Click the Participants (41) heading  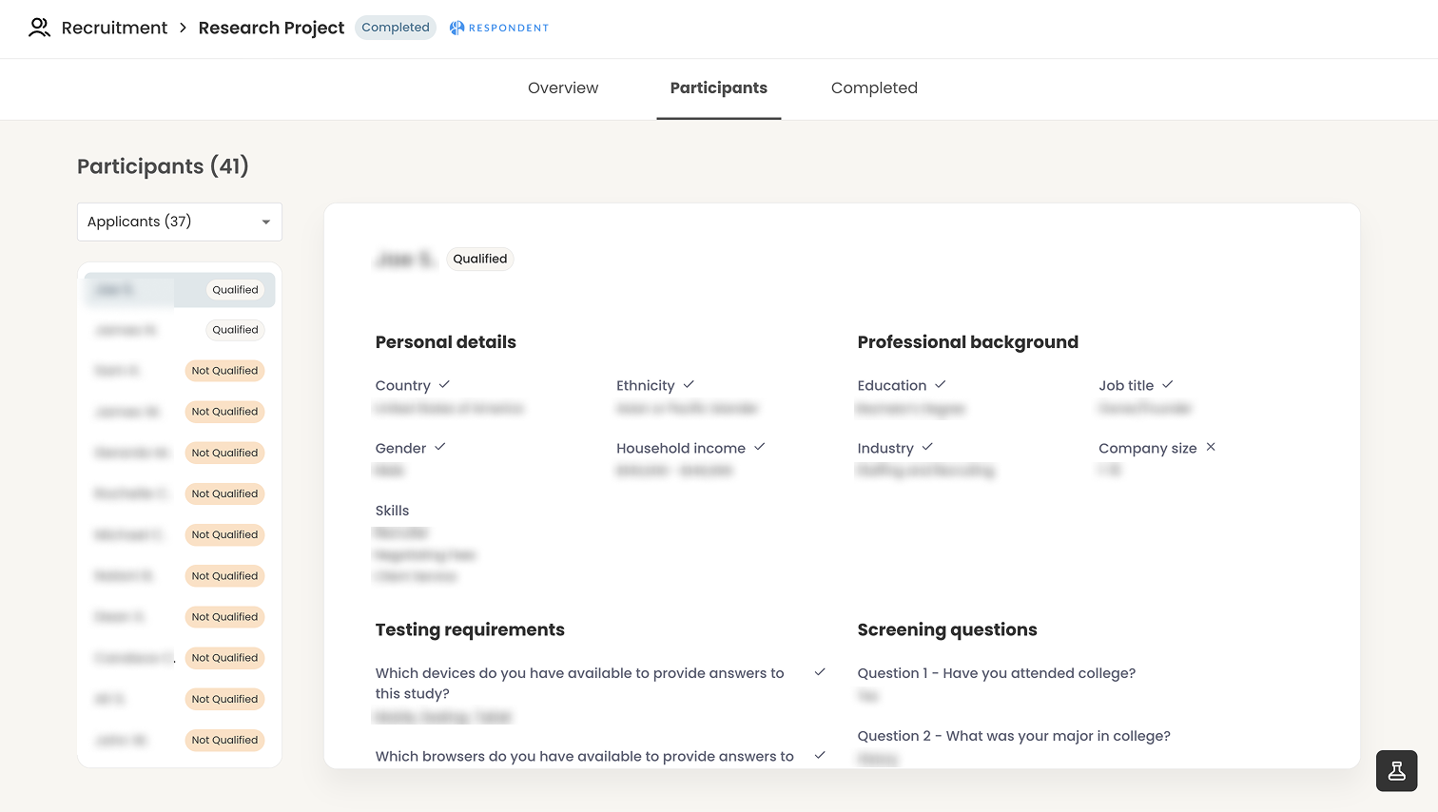point(163,166)
